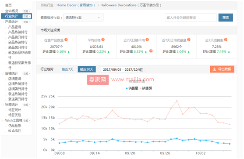Open 新店新品飙升排行 in sidebar

point(19,65)
